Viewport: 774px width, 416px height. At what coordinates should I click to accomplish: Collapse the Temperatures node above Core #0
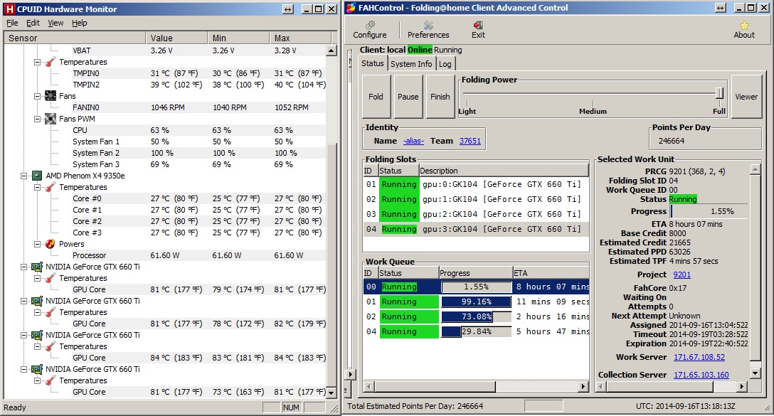pos(37,187)
